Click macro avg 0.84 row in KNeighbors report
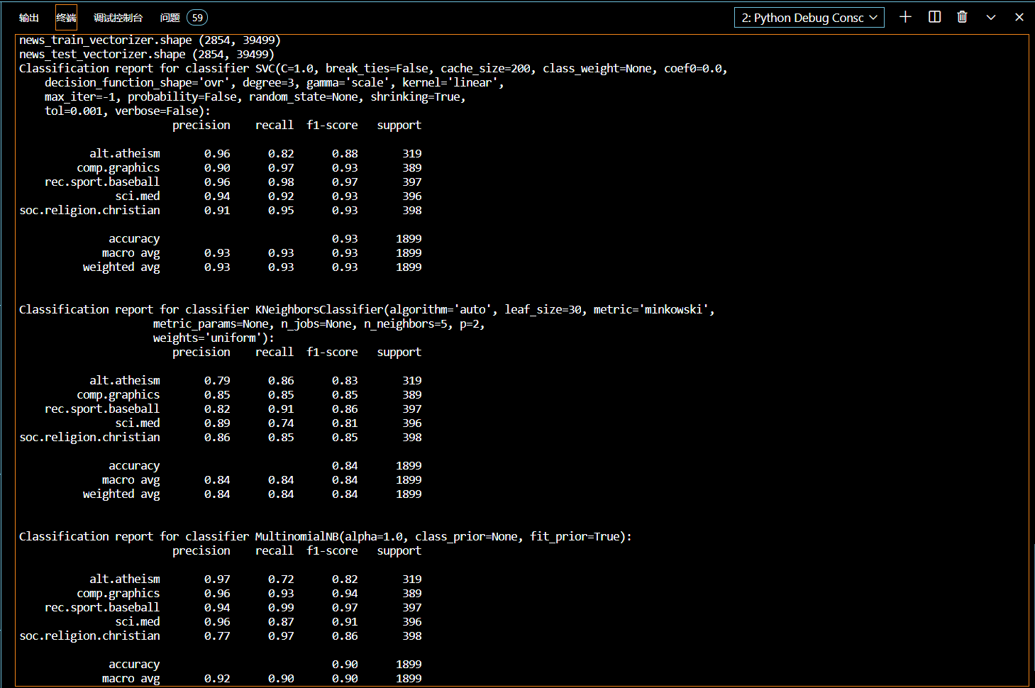The height and width of the screenshot is (688, 1035). coord(262,480)
